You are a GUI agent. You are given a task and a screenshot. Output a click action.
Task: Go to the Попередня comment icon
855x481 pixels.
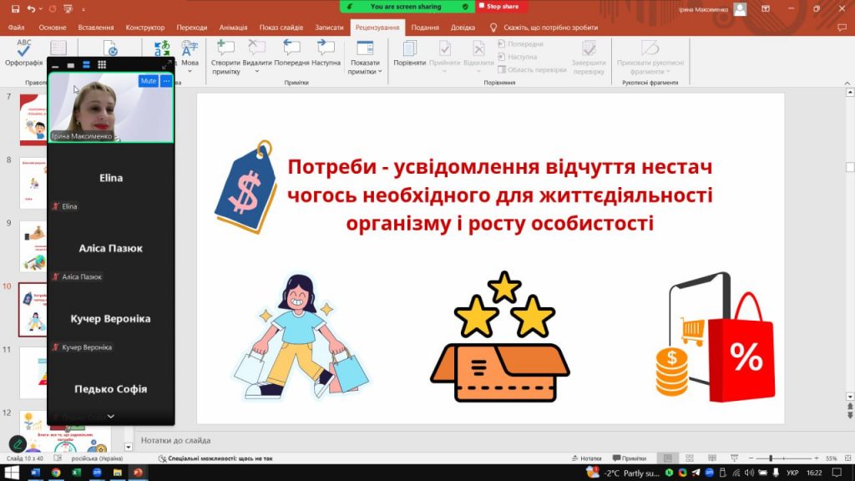[x=291, y=48]
